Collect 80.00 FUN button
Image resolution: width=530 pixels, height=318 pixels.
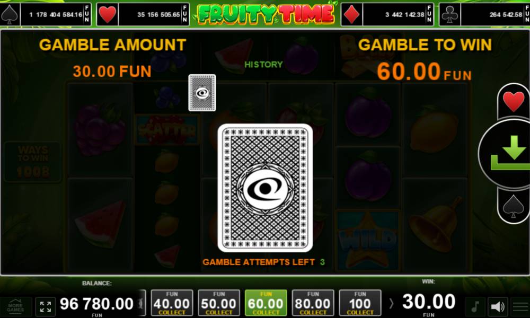pyautogui.click(x=313, y=303)
